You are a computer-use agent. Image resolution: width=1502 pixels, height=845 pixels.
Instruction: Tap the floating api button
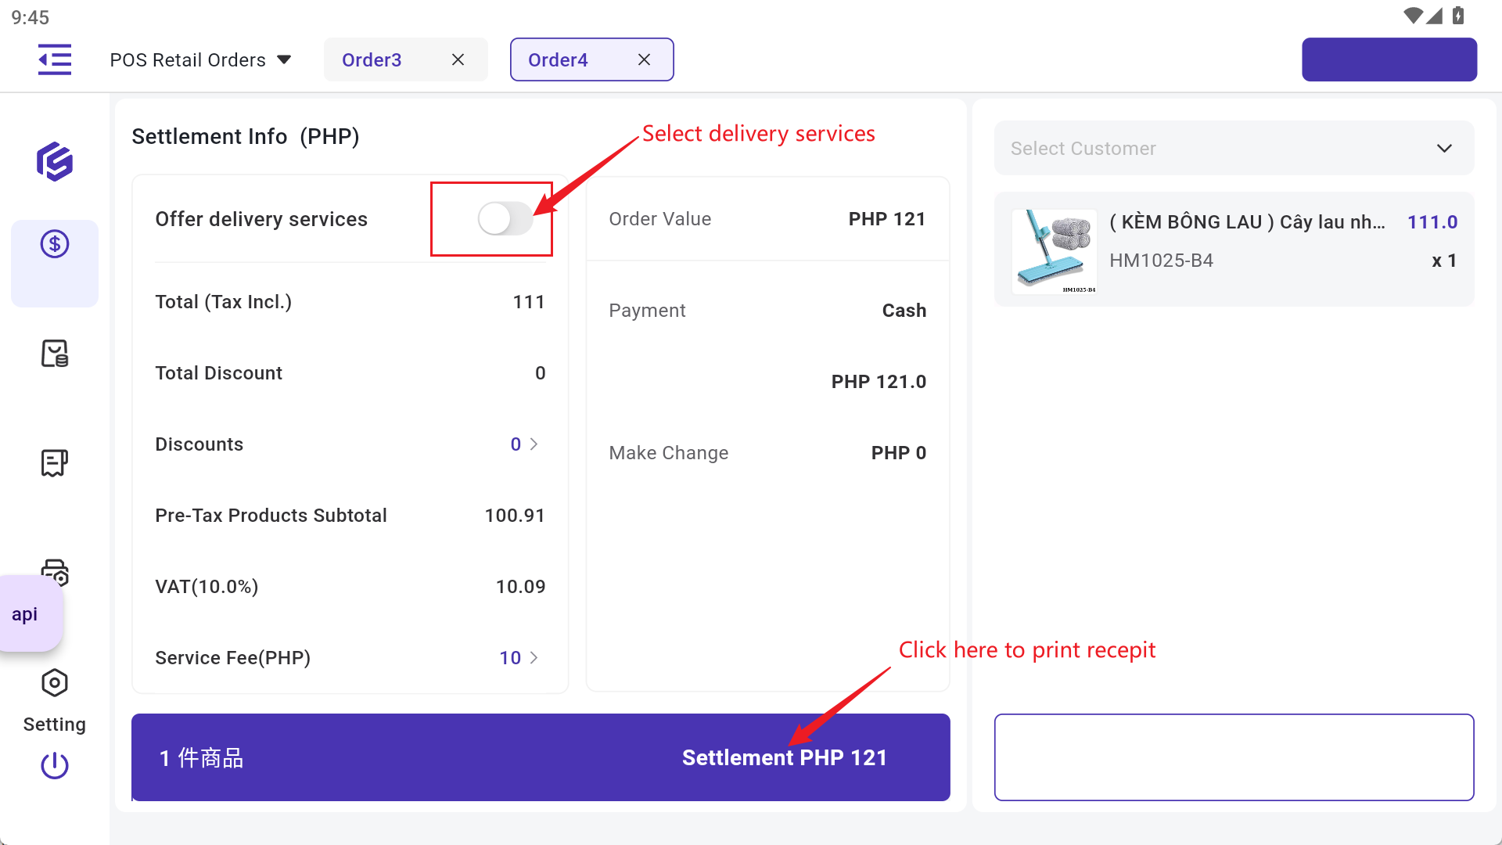coord(26,615)
